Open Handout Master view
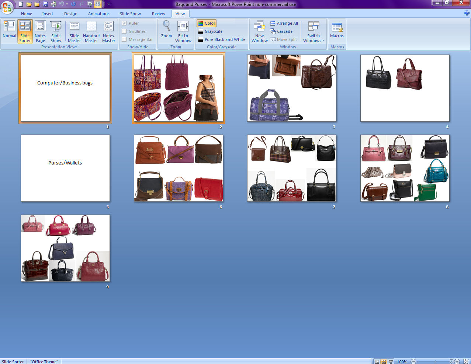The height and width of the screenshot is (364, 471). click(91, 31)
